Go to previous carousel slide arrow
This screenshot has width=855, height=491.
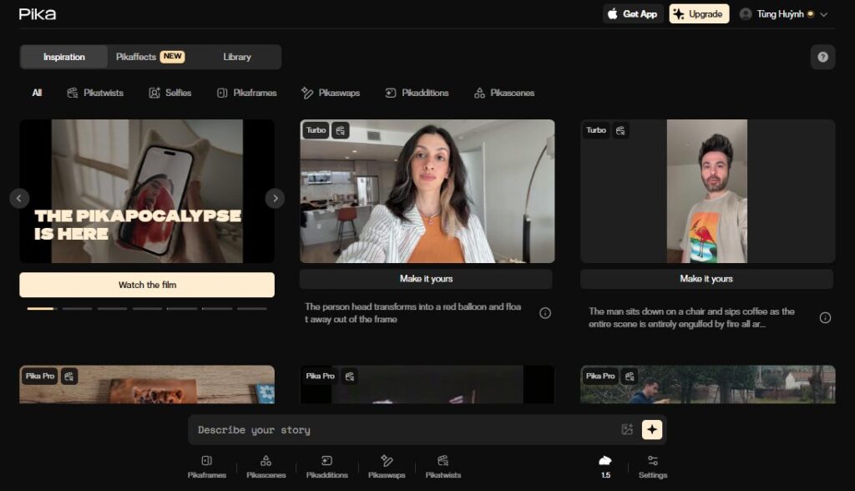click(x=19, y=198)
